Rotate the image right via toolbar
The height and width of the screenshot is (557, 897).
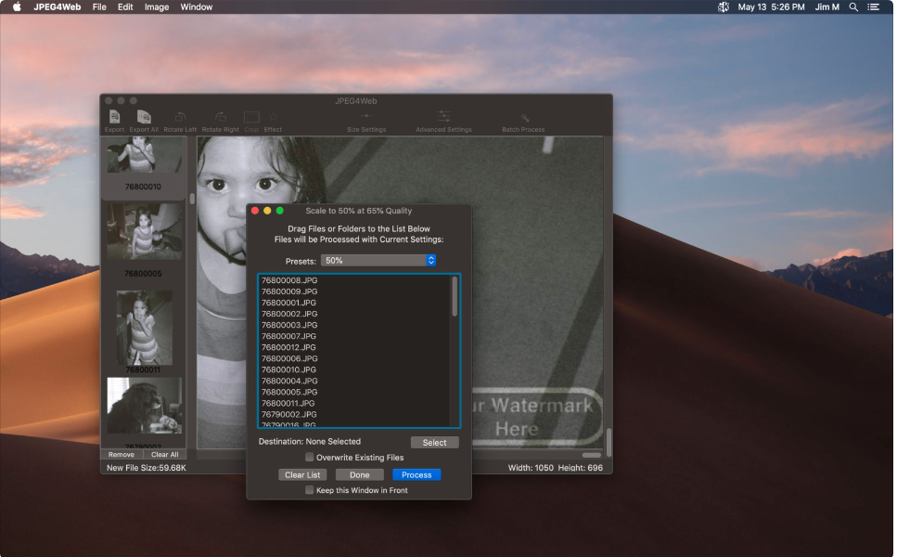coord(220,121)
